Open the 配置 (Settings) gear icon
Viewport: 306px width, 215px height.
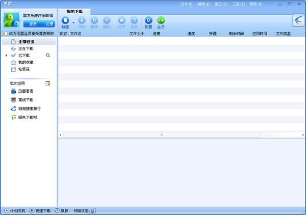148,21
